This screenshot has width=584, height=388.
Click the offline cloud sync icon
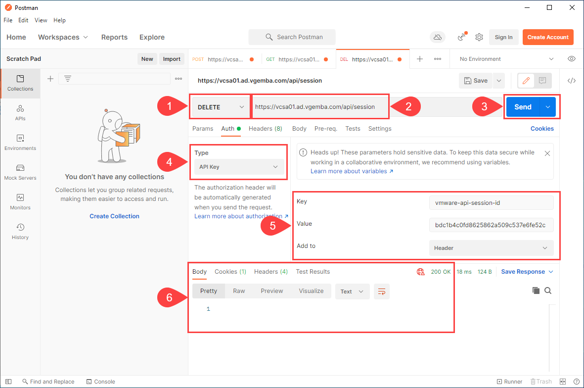438,37
